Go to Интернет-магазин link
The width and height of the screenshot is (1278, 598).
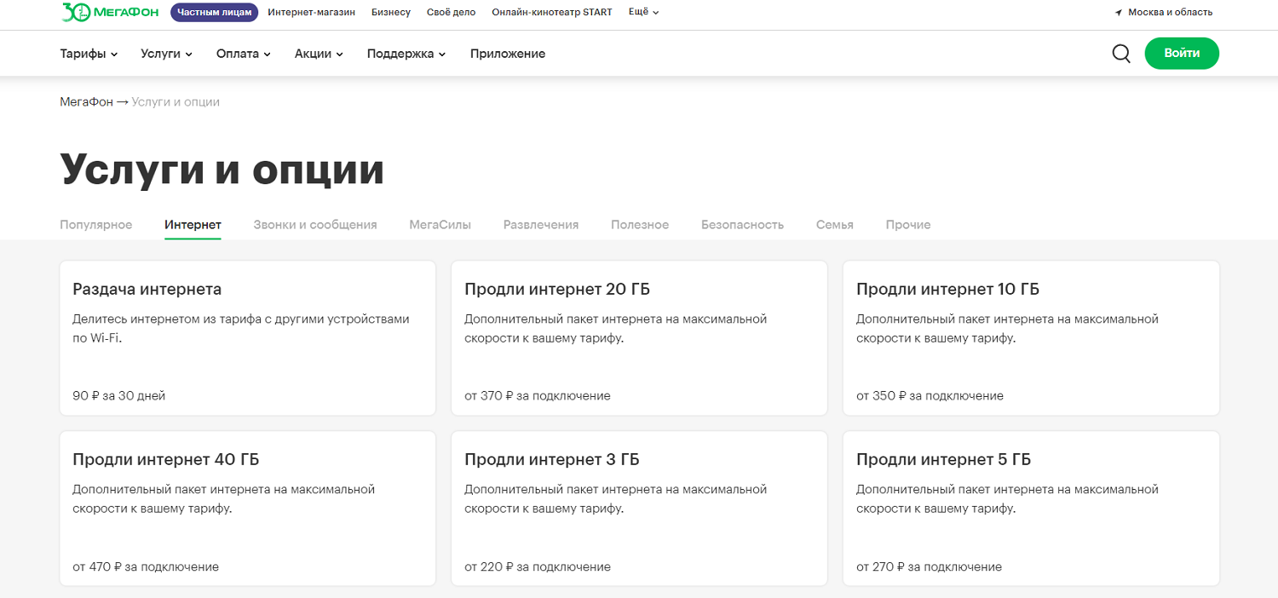[x=312, y=12]
